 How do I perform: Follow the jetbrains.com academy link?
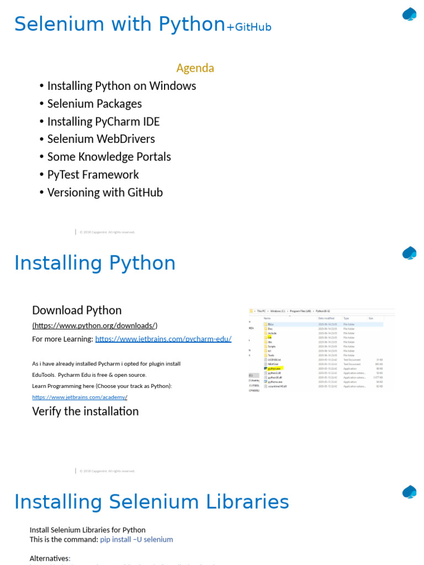(x=79, y=397)
